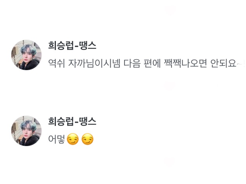Click the first smirking emoji
This screenshot has width=246, height=184.
73,139
